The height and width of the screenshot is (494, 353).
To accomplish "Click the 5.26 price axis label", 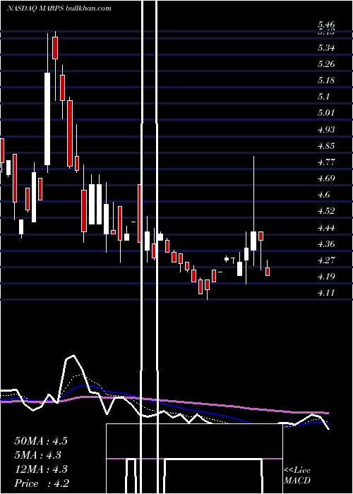I will tap(326, 64).
